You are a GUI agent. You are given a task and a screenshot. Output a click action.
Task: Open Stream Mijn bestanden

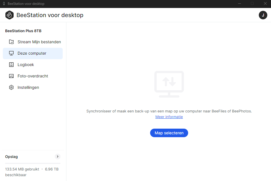coord(33,42)
